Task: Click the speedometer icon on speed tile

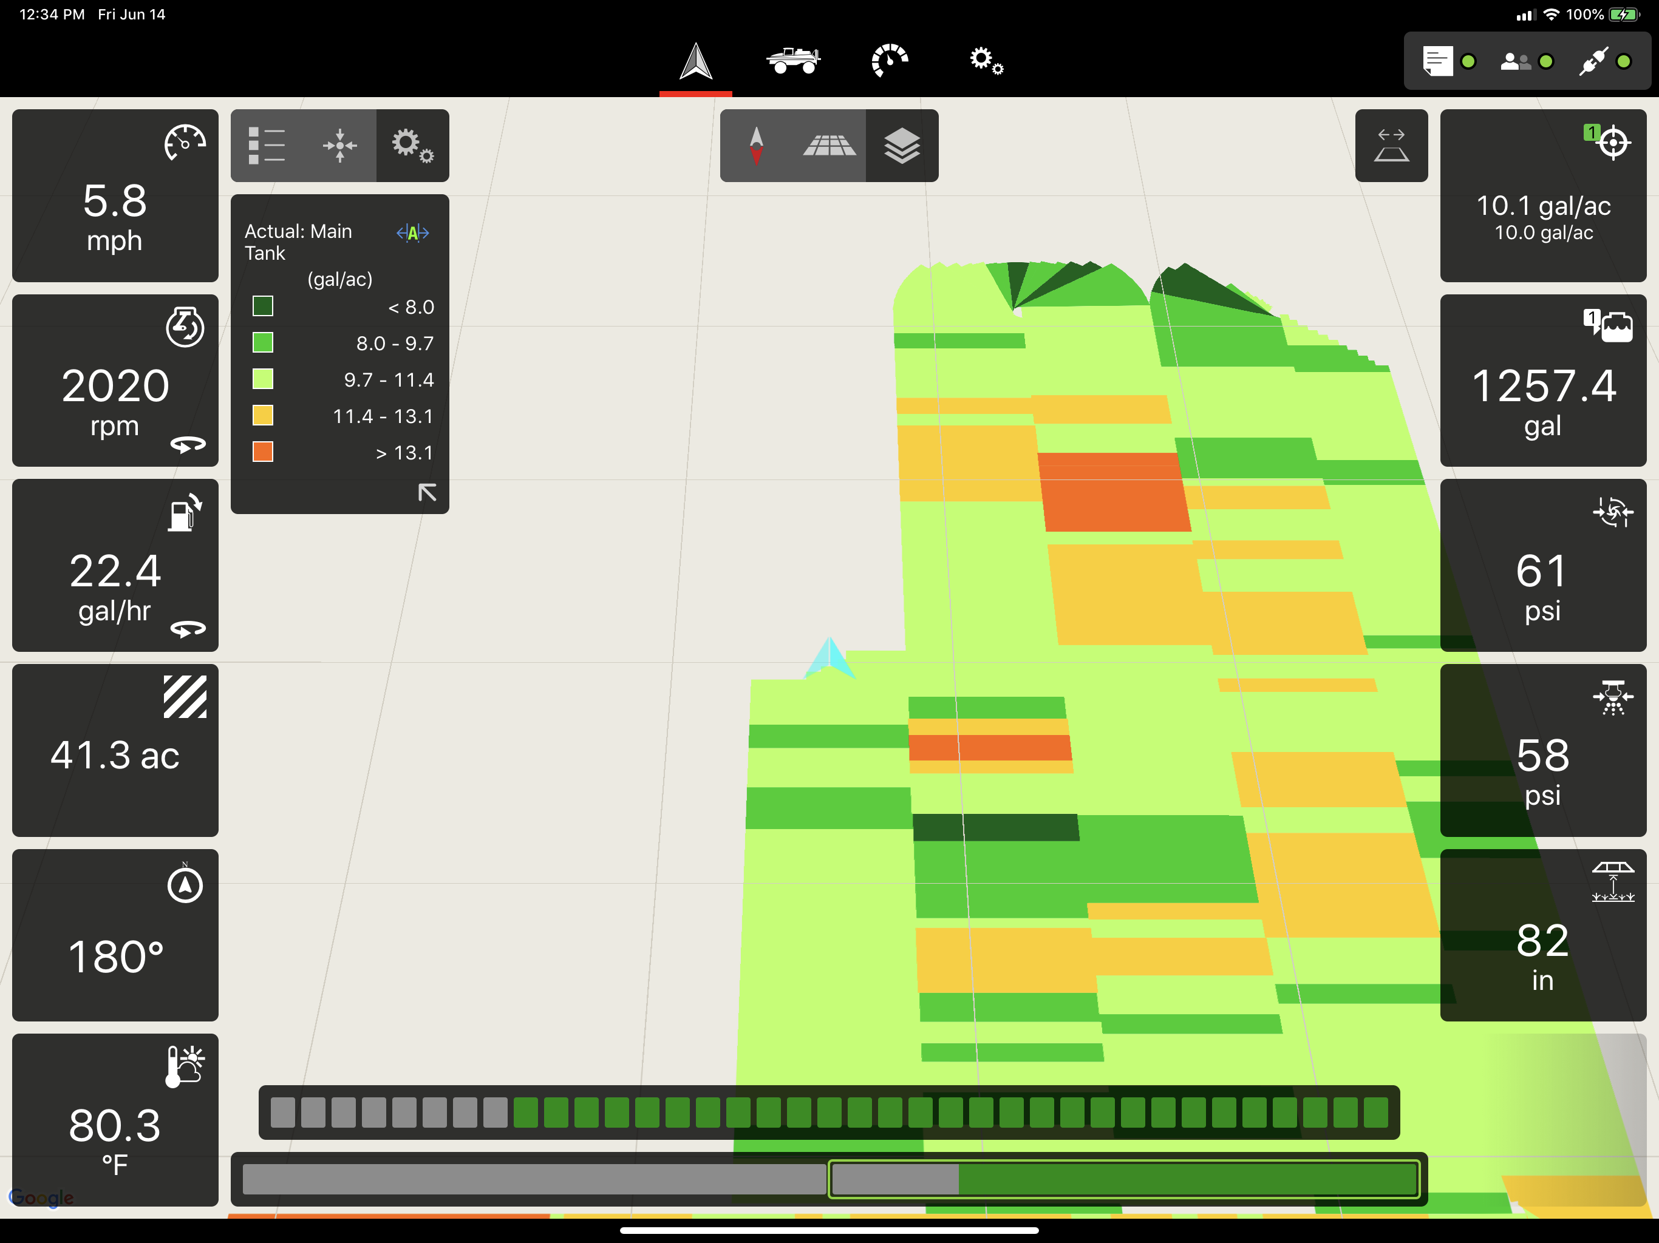Action: (x=185, y=143)
